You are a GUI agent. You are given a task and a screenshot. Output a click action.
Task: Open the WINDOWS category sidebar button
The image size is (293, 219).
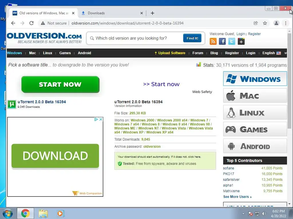pyautogui.click(x=255, y=79)
